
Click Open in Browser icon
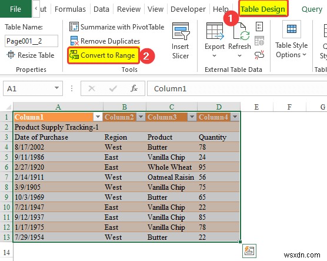pyautogui.click(x=259, y=41)
